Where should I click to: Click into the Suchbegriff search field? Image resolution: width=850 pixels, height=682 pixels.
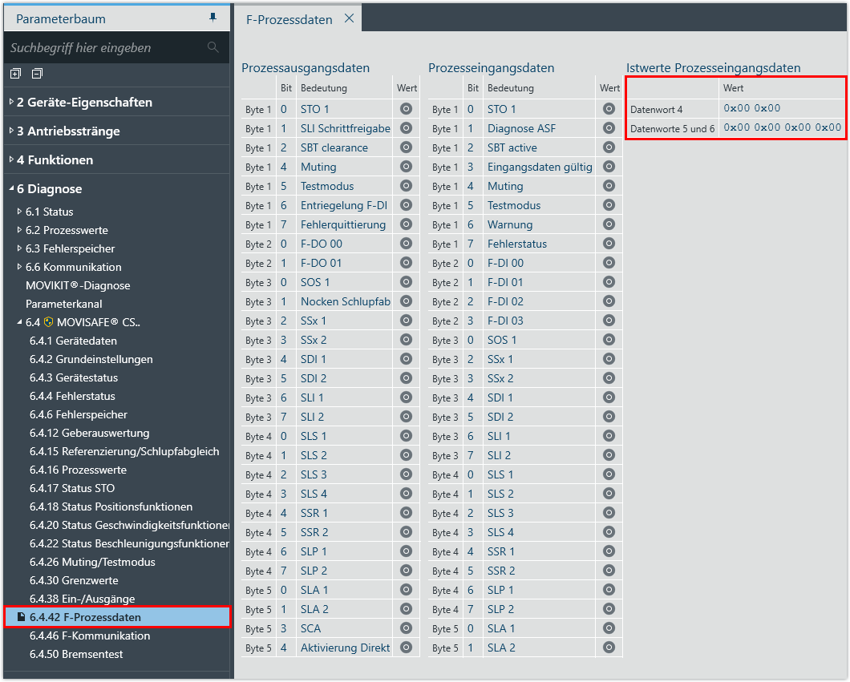tap(104, 48)
